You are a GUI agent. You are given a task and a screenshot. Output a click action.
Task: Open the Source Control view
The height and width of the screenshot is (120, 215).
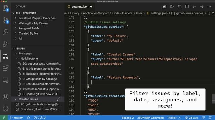click(5, 20)
